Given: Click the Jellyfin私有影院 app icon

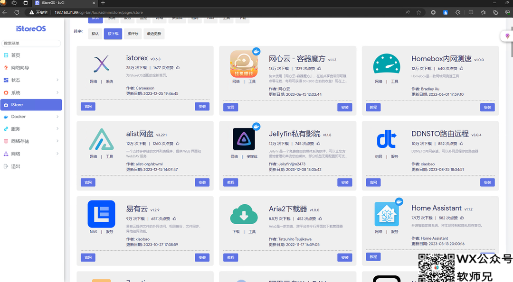Looking at the screenshot, I should [244, 139].
